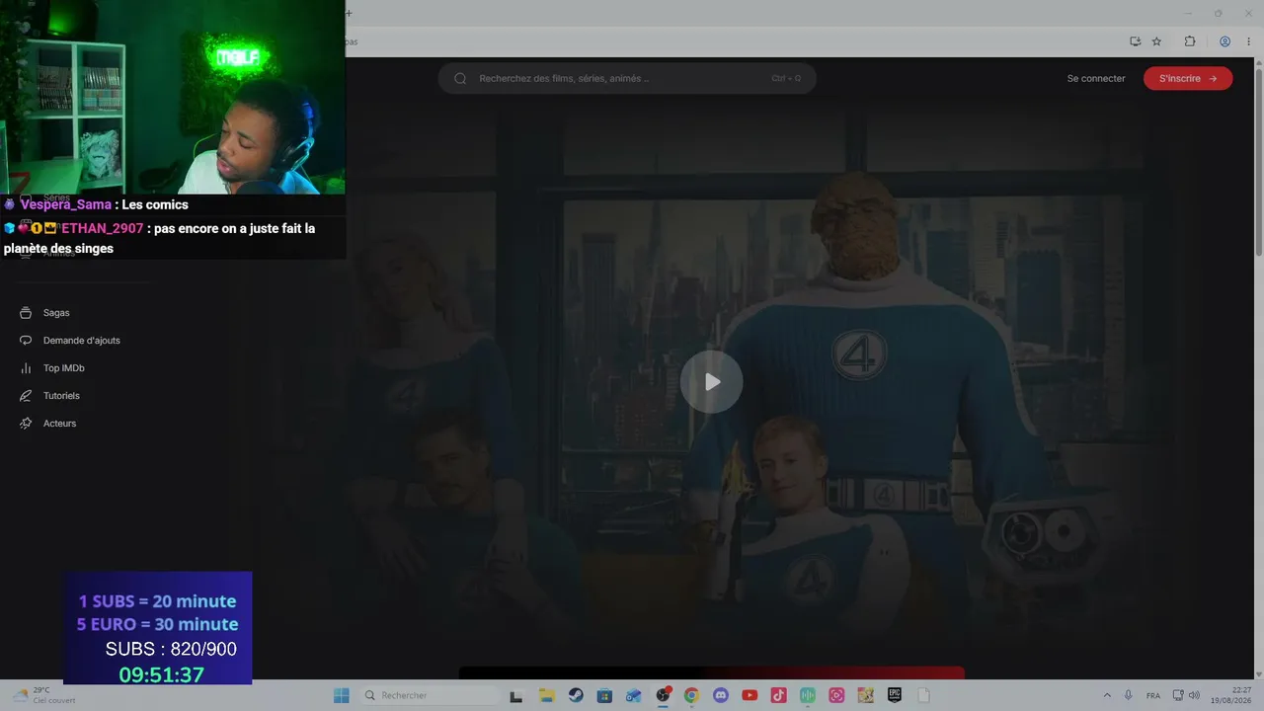This screenshot has width=1264, height=711.
Task: Open Epic Games Launcher from the taskbar
Action: pos(895,695)
